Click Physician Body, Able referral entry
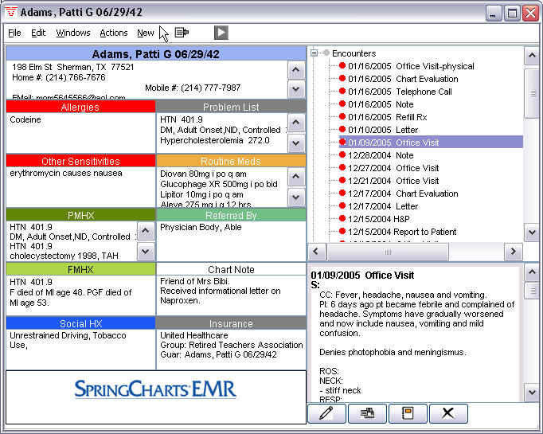This screenshot has height=434, width=543. [x=201, y=227]
